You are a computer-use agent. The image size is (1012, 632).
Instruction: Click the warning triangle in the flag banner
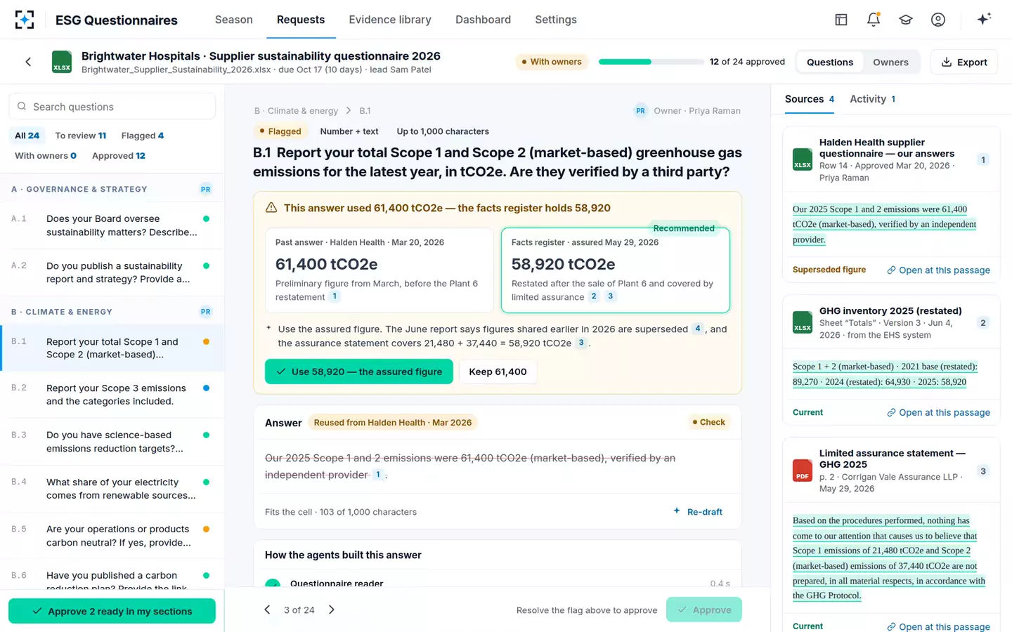(271, 208)
